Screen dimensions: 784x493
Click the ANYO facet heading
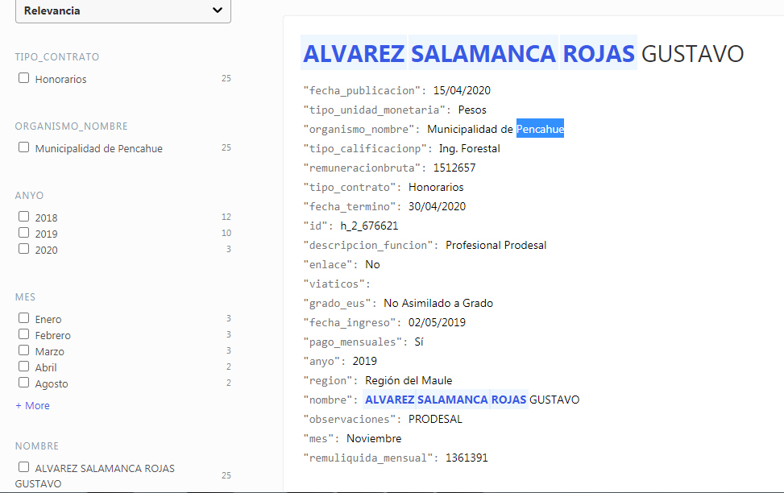(29, 196)
